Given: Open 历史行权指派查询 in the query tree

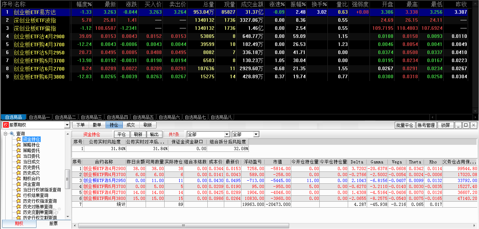Looking at the screenshot, I should [40, 201].
